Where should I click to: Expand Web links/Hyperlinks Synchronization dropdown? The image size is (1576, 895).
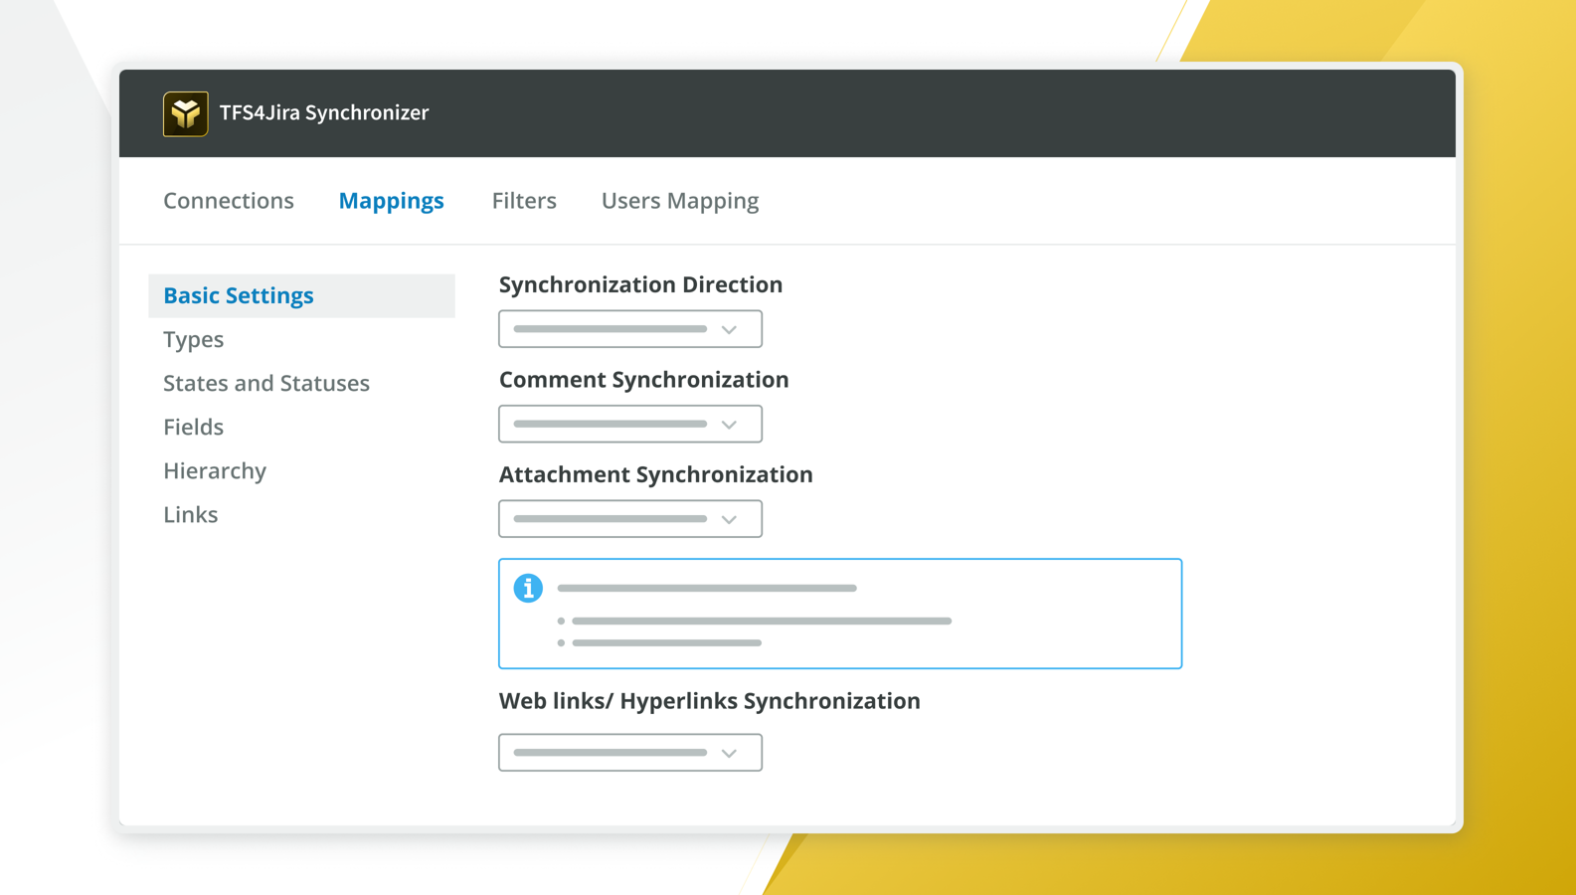tap(630, 753)
